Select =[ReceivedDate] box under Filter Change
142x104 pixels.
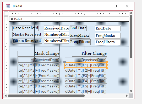86,60
